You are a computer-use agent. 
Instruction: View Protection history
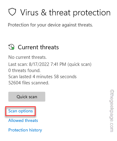point(25,130)
